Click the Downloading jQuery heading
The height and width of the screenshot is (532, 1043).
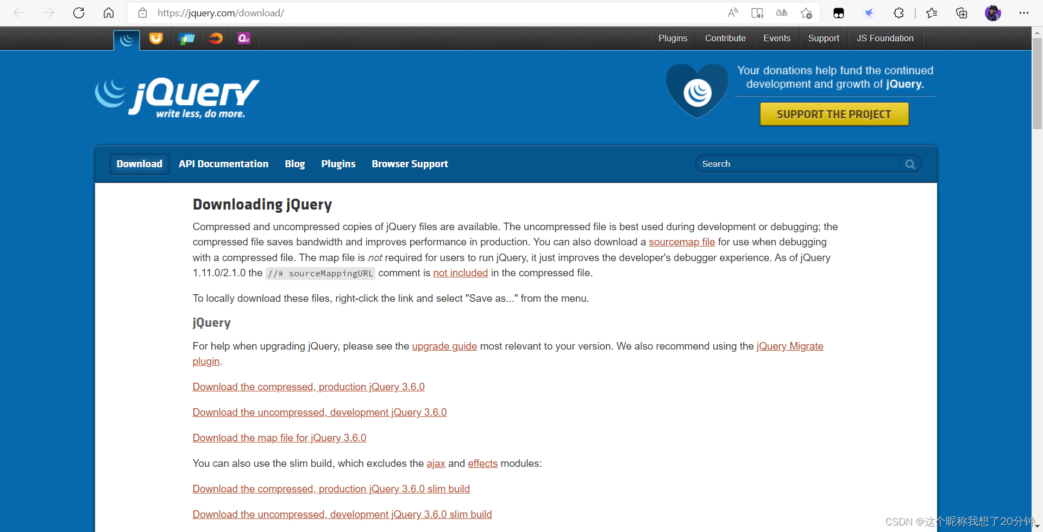click(x=262, y=205)
